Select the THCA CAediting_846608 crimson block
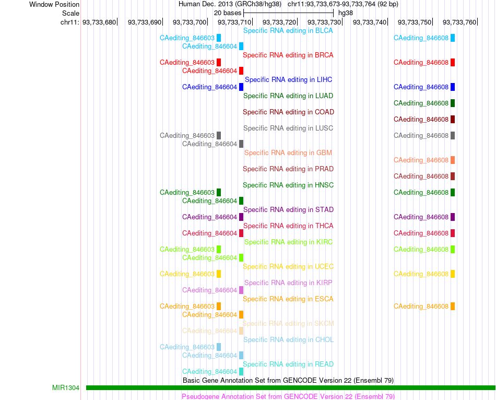 tap(453, 233)
